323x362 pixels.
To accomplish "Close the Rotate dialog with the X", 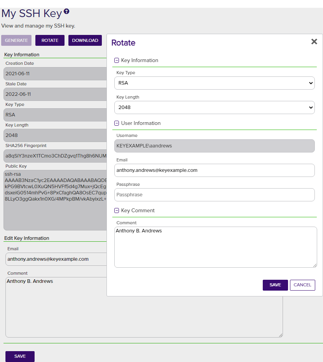I will [314, 42].
